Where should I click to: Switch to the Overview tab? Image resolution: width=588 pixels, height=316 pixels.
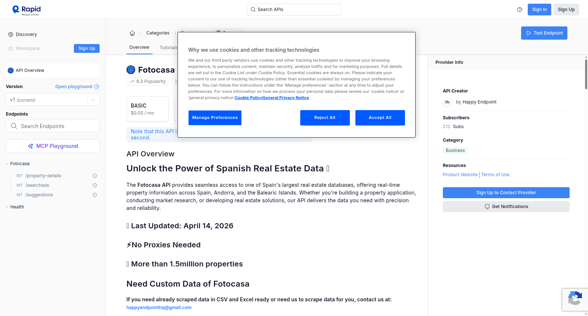(x=139, y=47)
